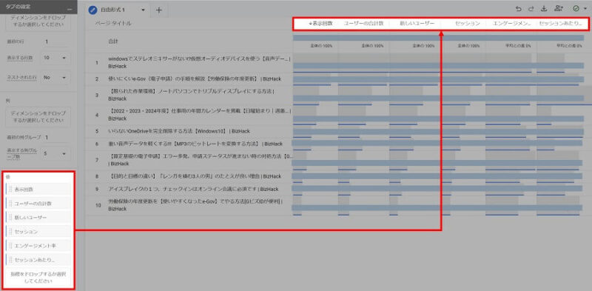
Task: Click rows dimension drop zone at panel top
Action: pyautogui.click(x=38, y=22)
